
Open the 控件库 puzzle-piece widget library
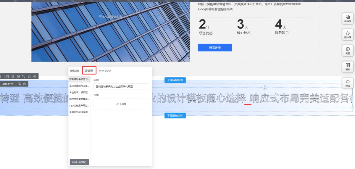[348, 34]
